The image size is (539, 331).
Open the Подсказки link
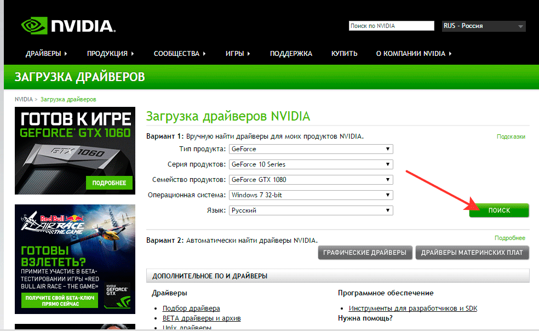[x=511, y=136]
